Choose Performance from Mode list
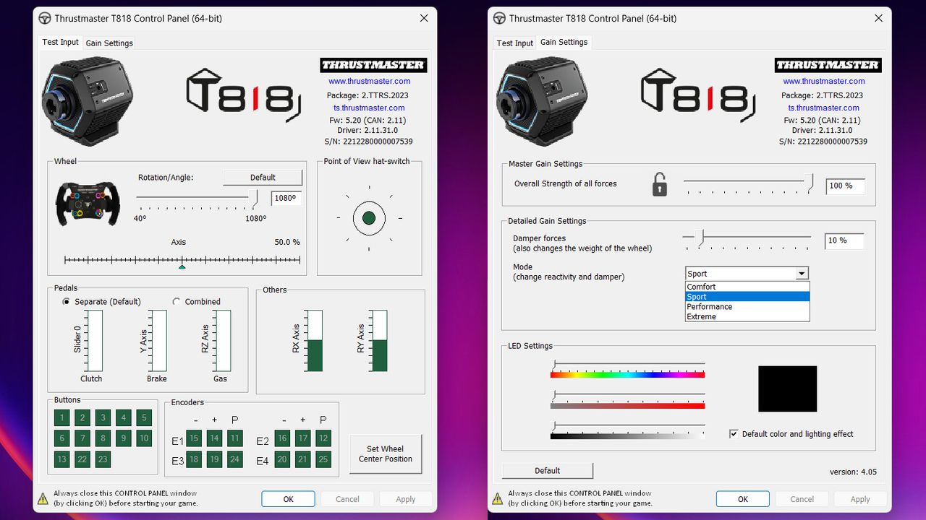The height and width of the screenshot is (520, 926). click(x=747, y=307)
